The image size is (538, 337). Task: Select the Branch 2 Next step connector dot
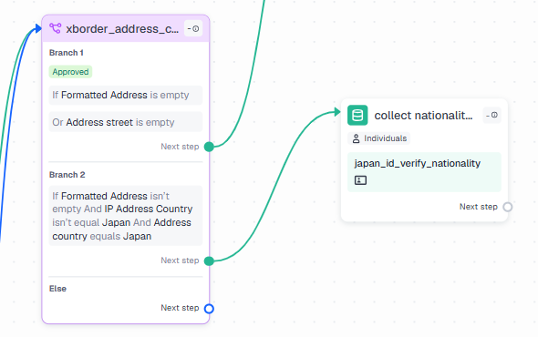pos(209,261)
